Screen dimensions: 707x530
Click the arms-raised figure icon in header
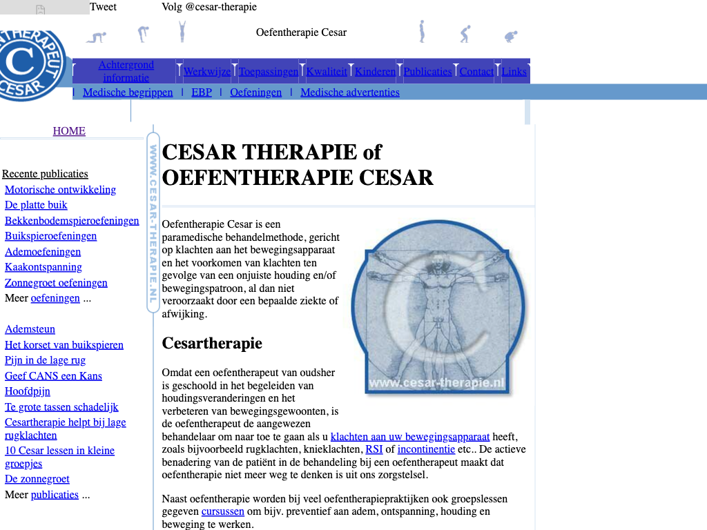click(x=182, y=32)
